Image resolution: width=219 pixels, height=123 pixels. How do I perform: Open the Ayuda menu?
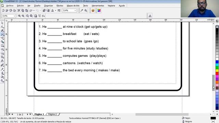(122, 5)
